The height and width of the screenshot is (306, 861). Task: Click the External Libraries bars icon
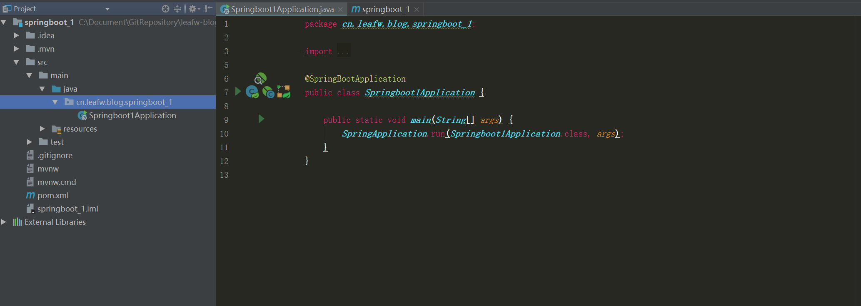17,222
